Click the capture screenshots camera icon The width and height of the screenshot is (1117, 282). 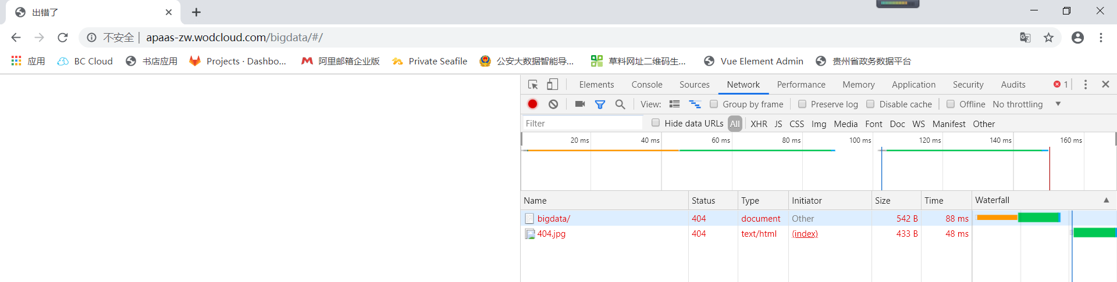tap(579, 104)
